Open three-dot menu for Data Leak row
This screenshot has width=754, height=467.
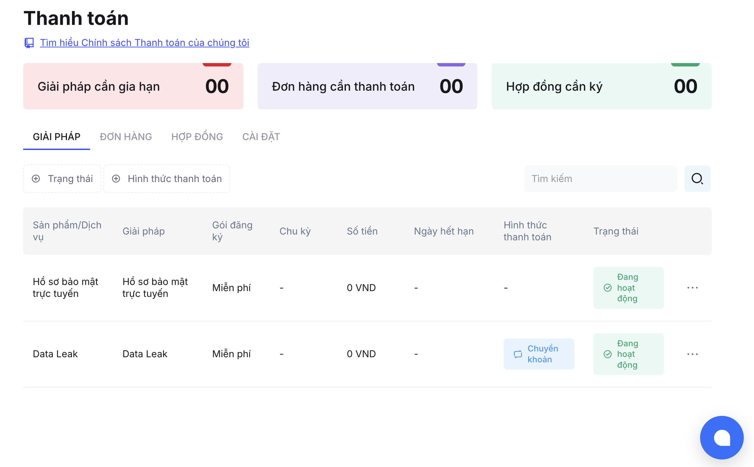pyautogui.click(x=692, y=354)
